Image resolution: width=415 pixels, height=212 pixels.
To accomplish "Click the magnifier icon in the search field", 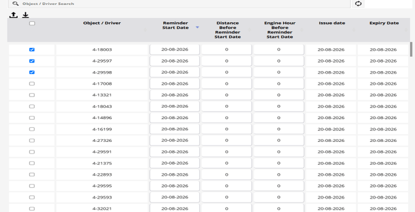I will (16, 3).
